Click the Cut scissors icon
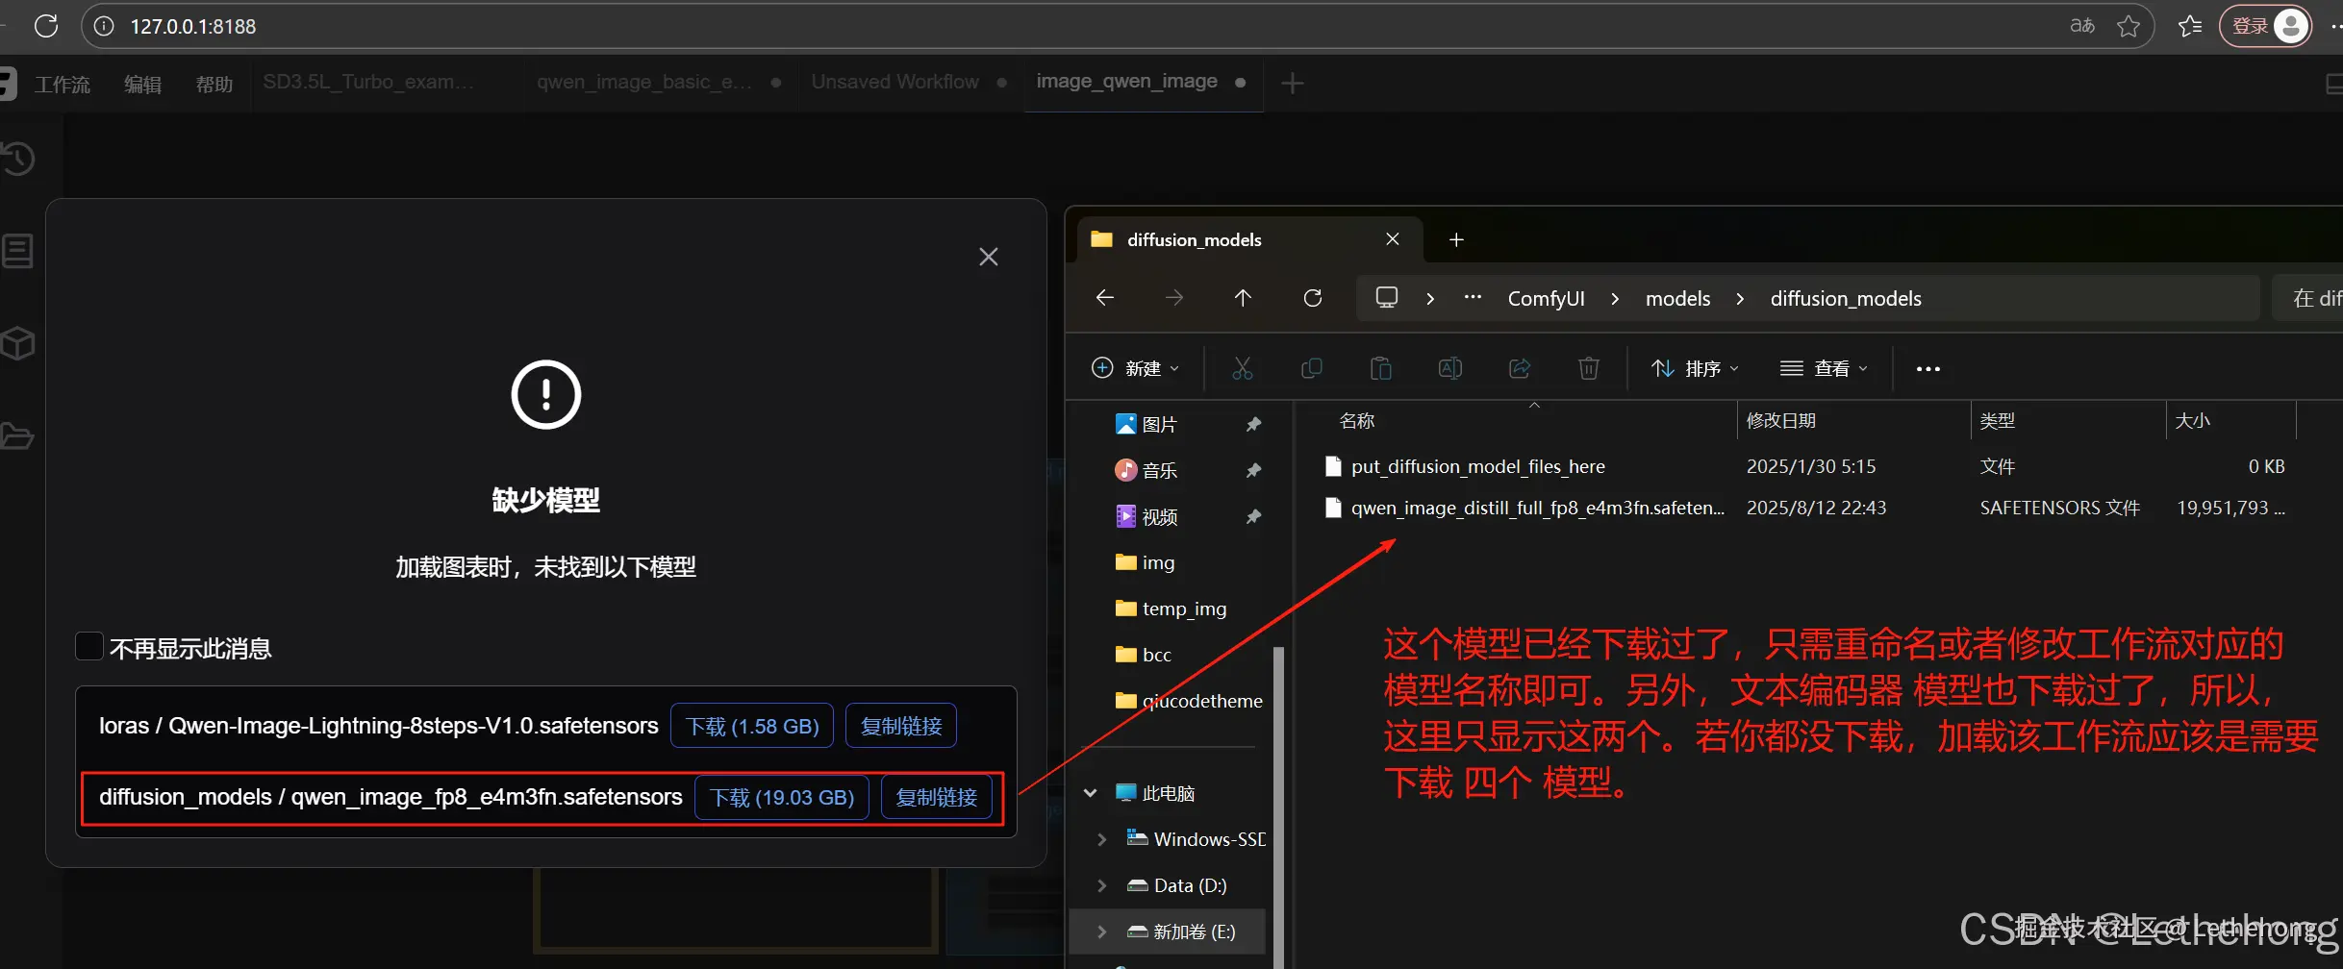 point(1243,368)
